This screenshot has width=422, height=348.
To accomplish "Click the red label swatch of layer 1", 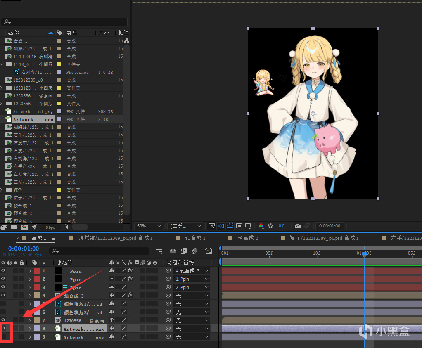I will [x=37, y=271].
